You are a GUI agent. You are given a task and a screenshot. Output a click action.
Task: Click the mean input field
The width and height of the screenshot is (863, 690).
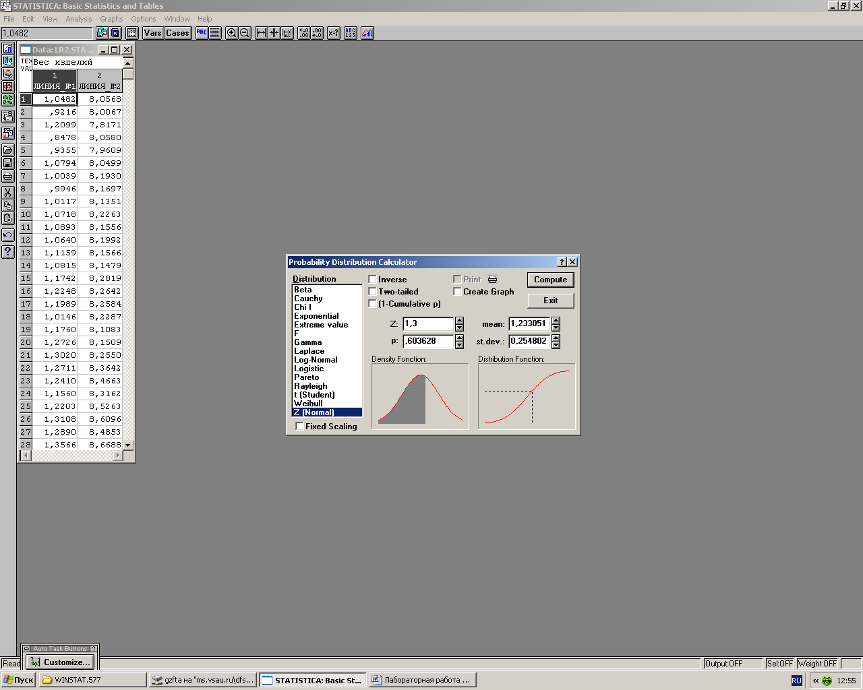pyautogui.click(x=530, y=323)
